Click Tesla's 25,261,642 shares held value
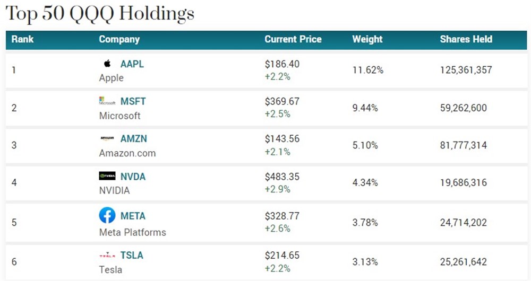Viewport: 531px width, 281px height. pos(464,261)
